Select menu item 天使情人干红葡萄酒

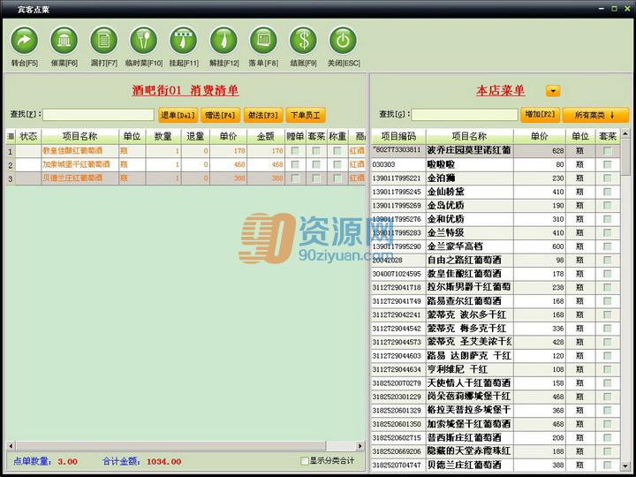tap(496, 383)
